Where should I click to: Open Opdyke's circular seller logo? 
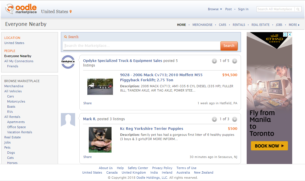tap(68, 62)
